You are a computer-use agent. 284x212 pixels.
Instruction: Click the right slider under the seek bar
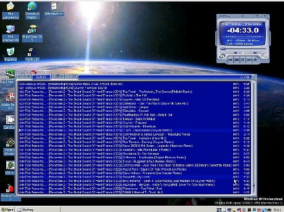click(255, 53)
